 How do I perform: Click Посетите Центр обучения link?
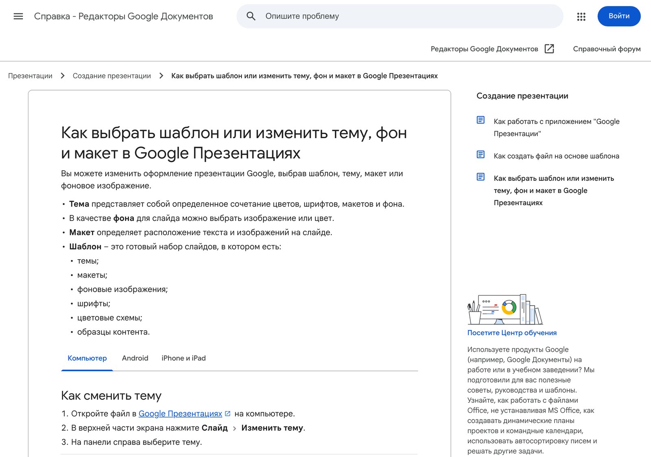click(x=512, y=333)
